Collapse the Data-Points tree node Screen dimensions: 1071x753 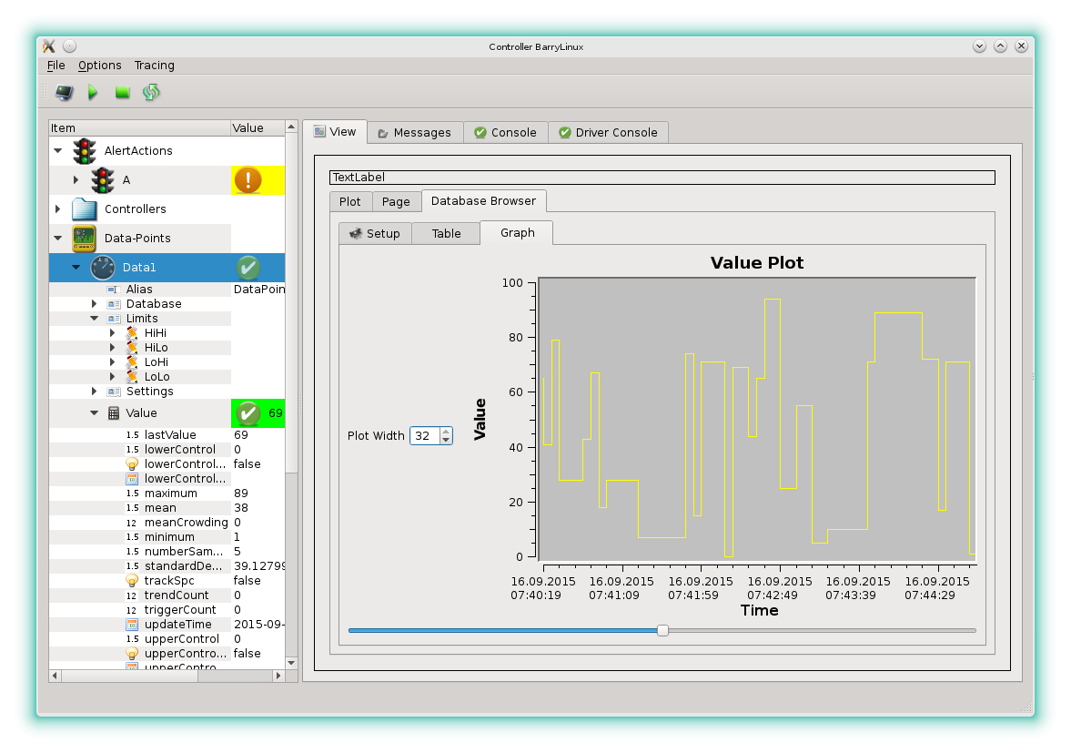point(58,239)
